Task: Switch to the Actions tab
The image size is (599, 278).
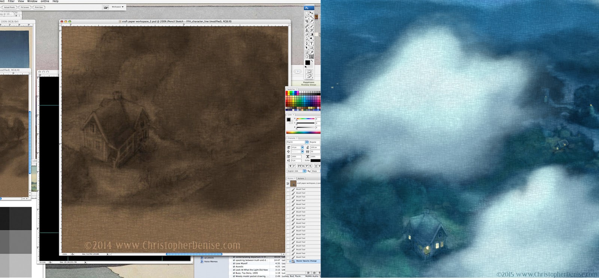Action: click(301, 178)
